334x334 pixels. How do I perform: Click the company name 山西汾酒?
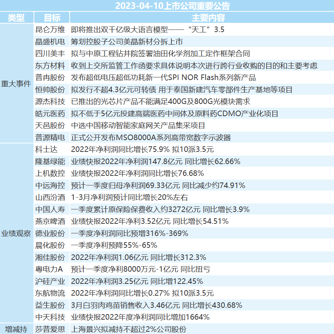[50, 197]
